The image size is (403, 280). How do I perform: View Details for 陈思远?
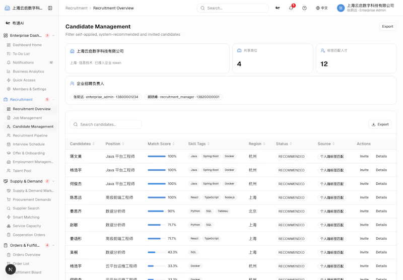coord(381,197)
